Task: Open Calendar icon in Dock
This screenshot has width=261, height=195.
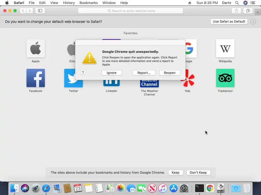Action: point(78,188)
